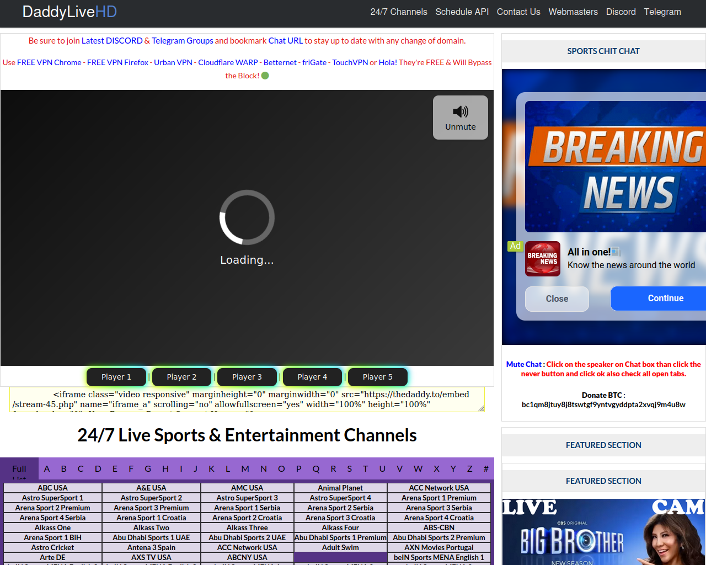Open AMC USA channel

click(247, 488)
